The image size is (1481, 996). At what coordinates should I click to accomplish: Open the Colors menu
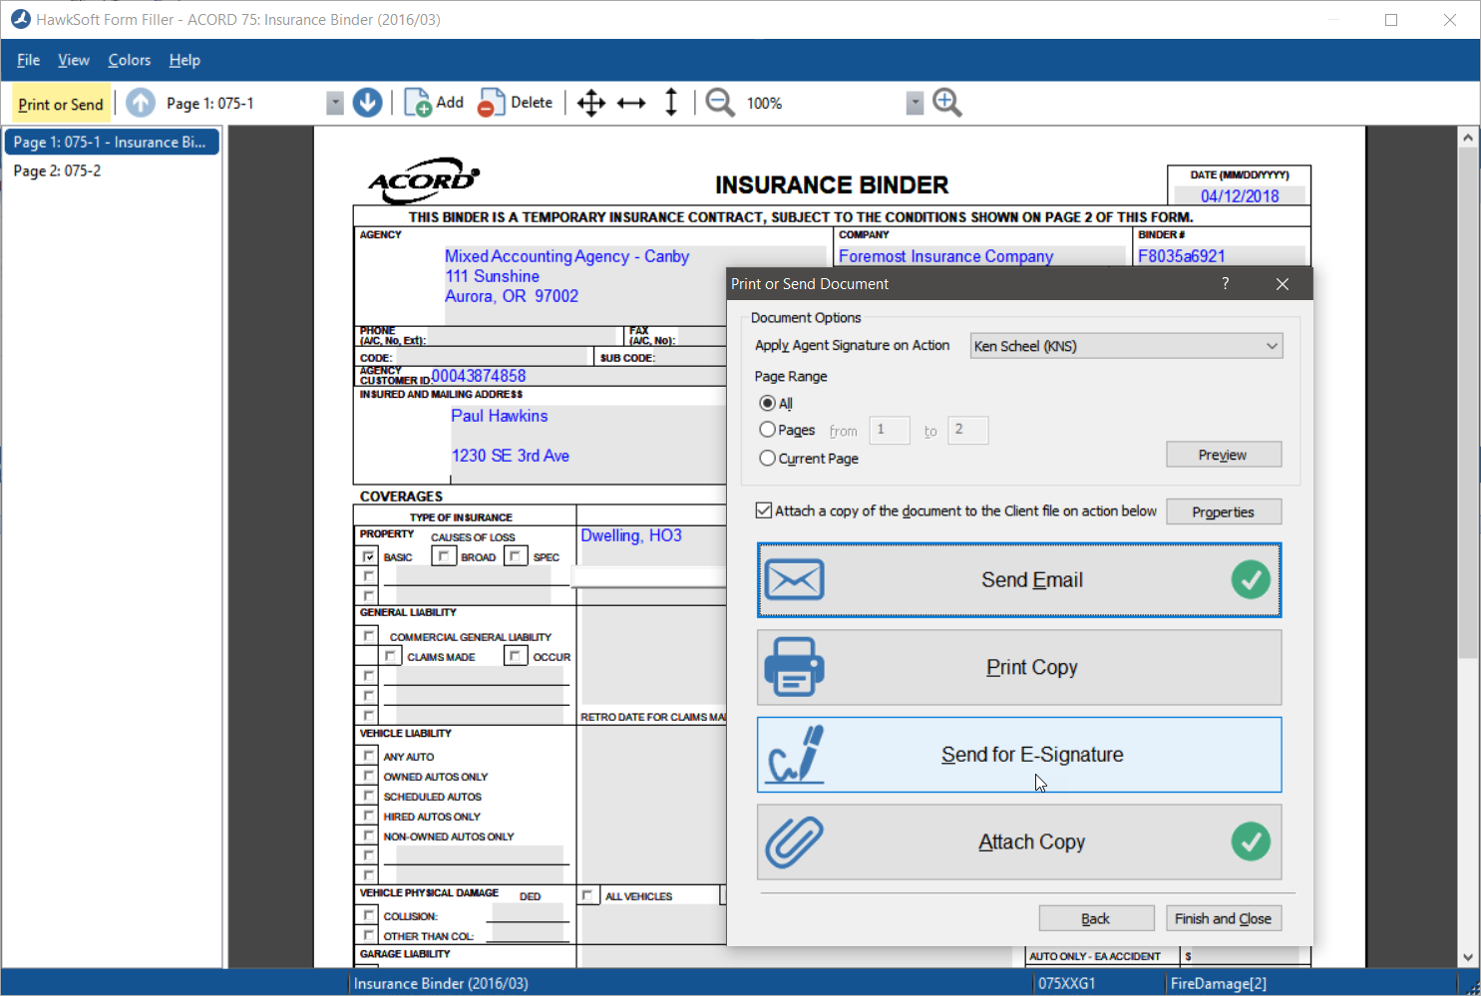(130, 60)
